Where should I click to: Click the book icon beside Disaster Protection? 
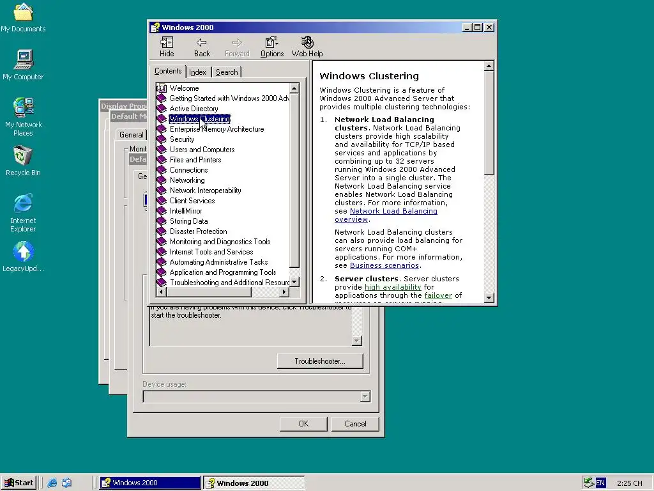tap(162, 231)
